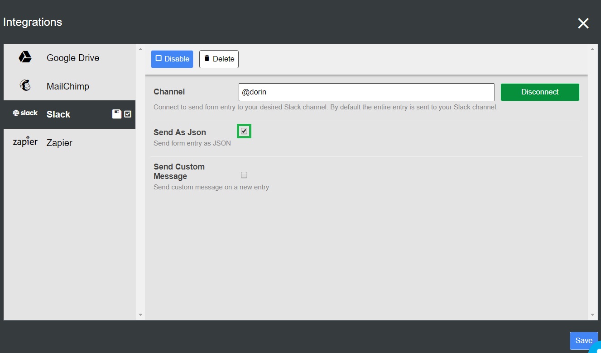Click the Integrations title text
Viewport: 601px width, 353px height.
tap(33, 22)
